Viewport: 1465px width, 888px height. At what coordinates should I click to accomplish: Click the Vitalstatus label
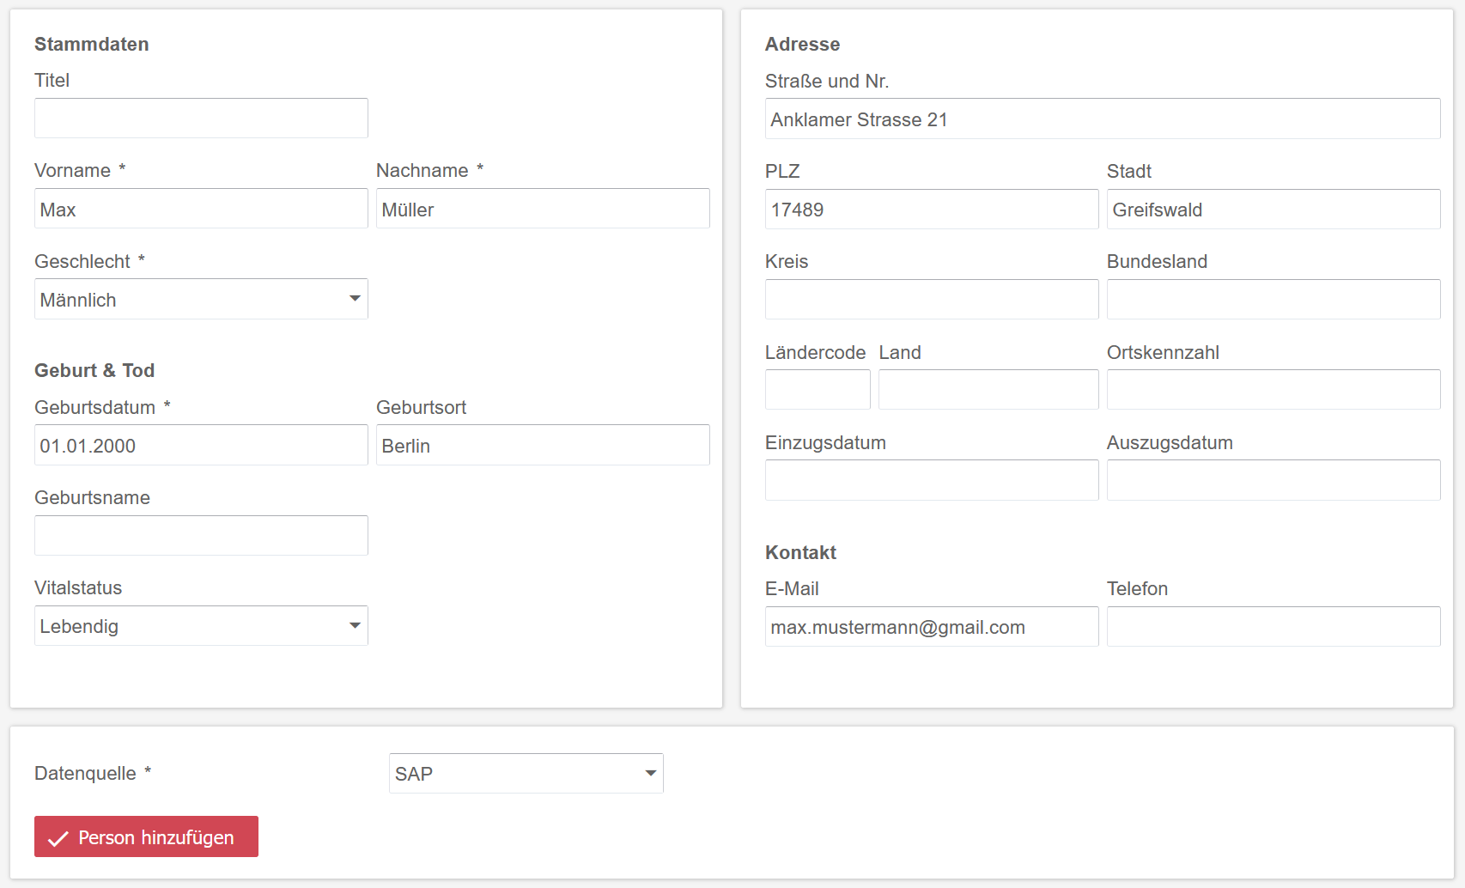pos(78,587)
